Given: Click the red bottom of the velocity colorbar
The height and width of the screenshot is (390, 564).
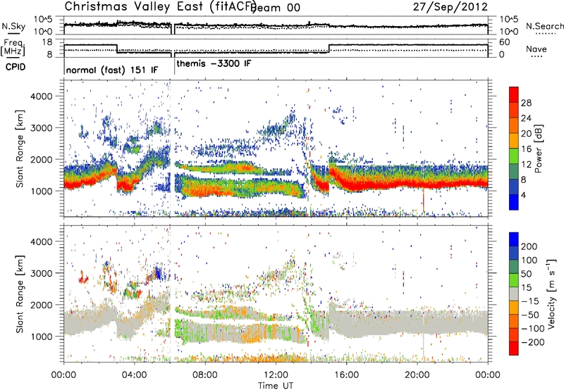Looking at the screenshot, I should [514, 348].
